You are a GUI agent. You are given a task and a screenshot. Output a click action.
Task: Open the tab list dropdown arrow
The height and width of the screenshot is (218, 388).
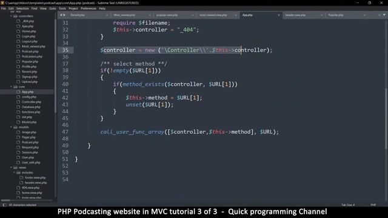click(384, 15)
